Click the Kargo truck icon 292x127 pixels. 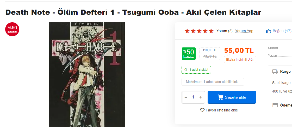[x=275, y=72]
